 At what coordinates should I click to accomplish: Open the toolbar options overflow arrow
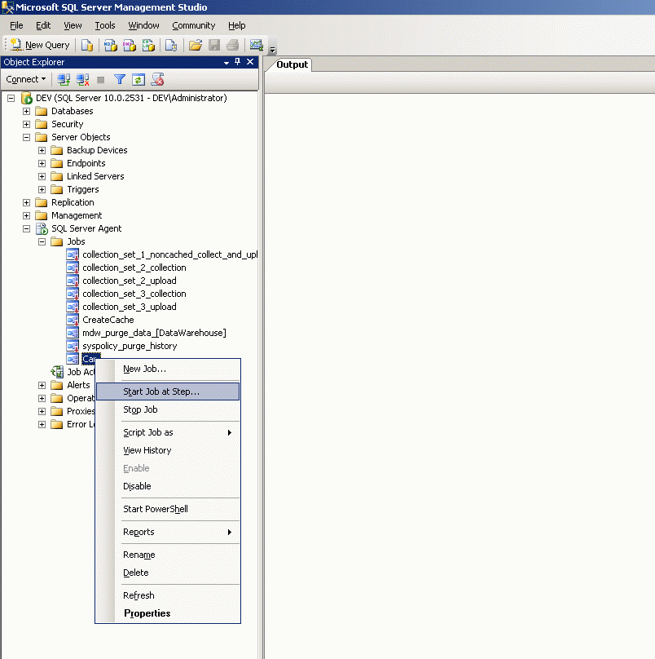(x=272, y=50)
